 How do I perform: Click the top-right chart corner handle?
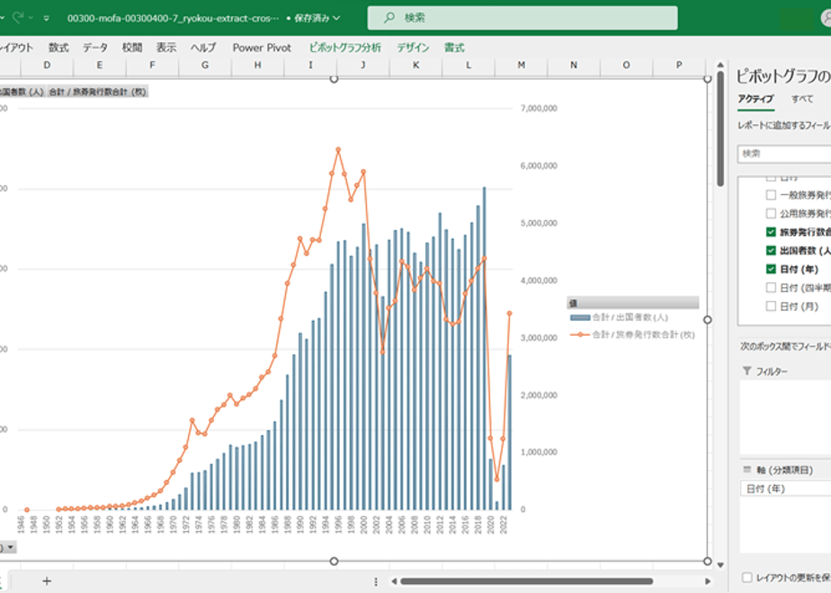tap(708, 79)
